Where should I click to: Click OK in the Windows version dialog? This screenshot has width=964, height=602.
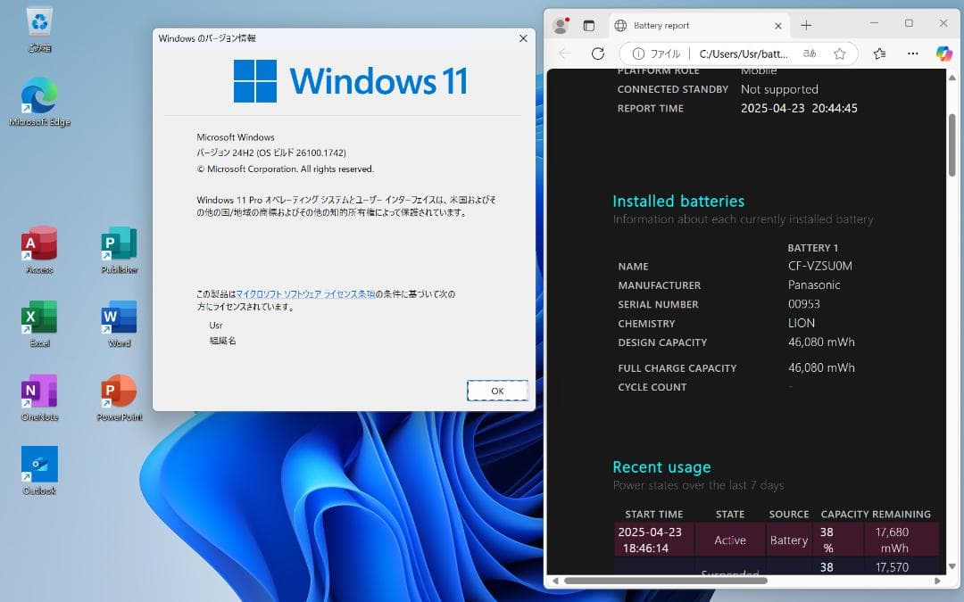tap(496, 391)
